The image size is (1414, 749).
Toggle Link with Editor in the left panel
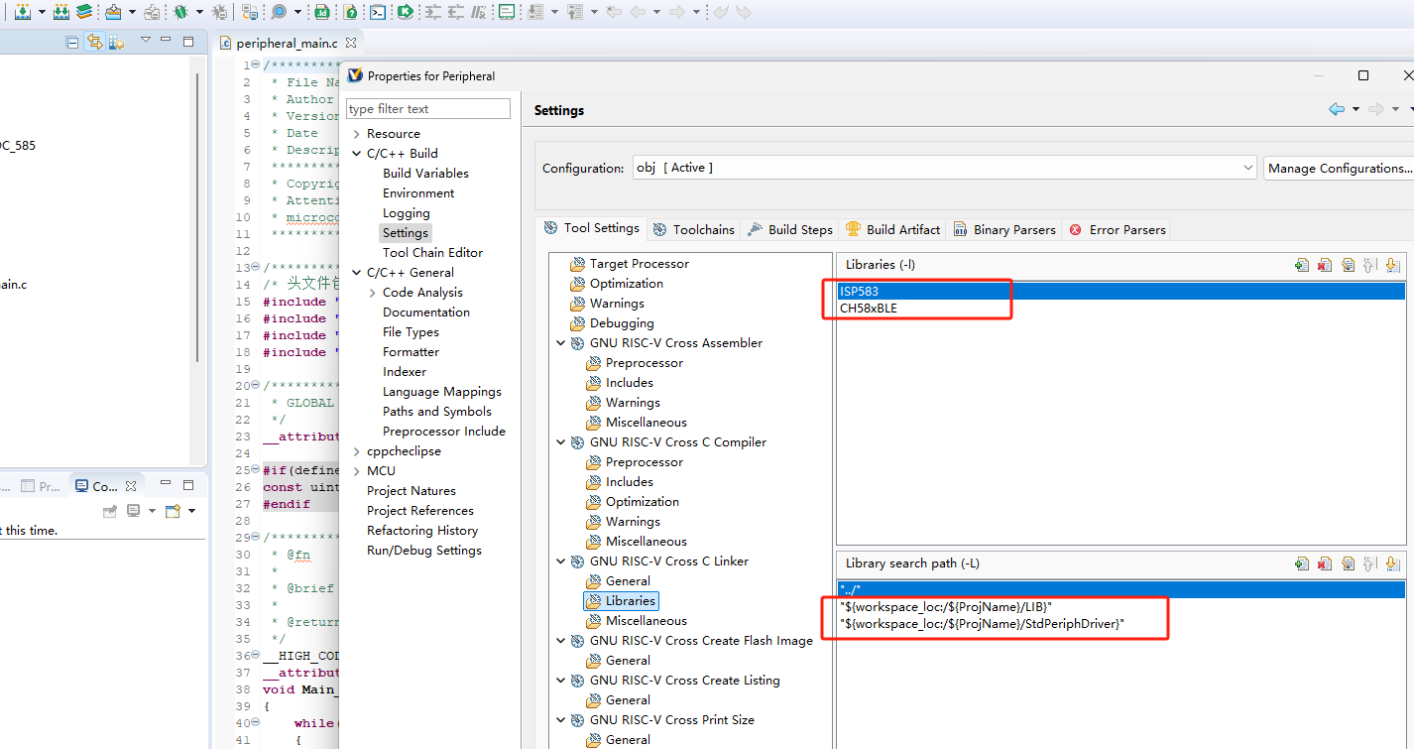94,42
